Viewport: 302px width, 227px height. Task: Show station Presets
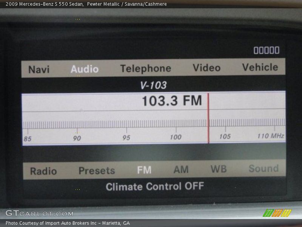(x=97, y=171)
